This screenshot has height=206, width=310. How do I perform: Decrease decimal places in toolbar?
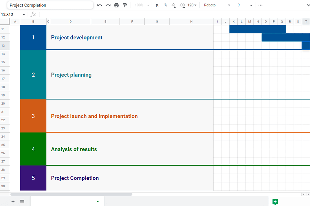[x=174, y=5]
